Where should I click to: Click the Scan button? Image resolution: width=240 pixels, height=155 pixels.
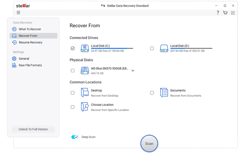click(x=149, y=143)
